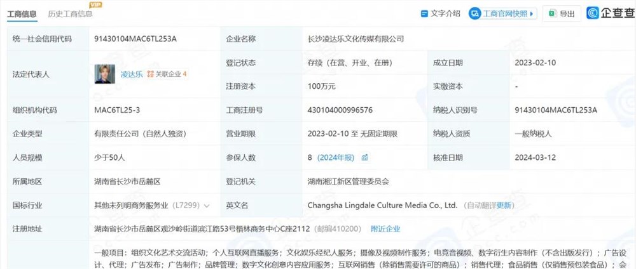Switch to the 历史工商信息 tab
The width and height of the screenshot is (636, 269).
70,13
